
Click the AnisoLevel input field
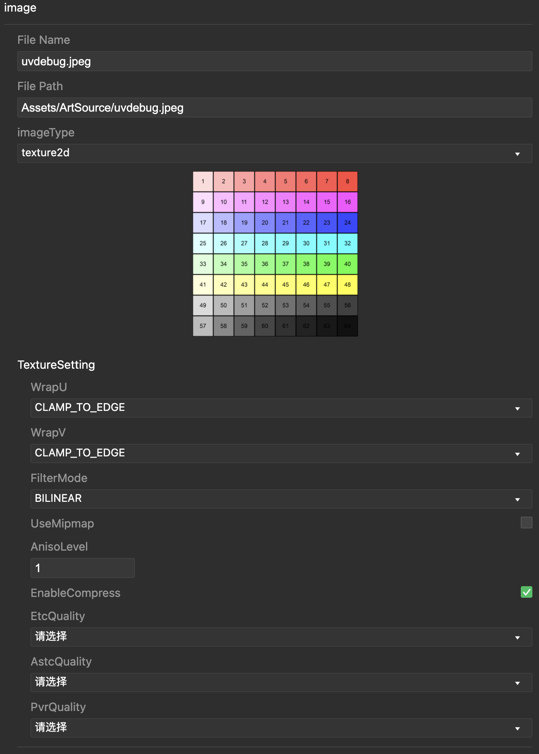(x=83, y=568)
